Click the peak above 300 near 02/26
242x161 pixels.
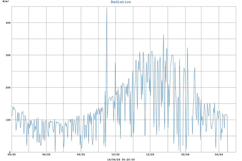point(187,48)
